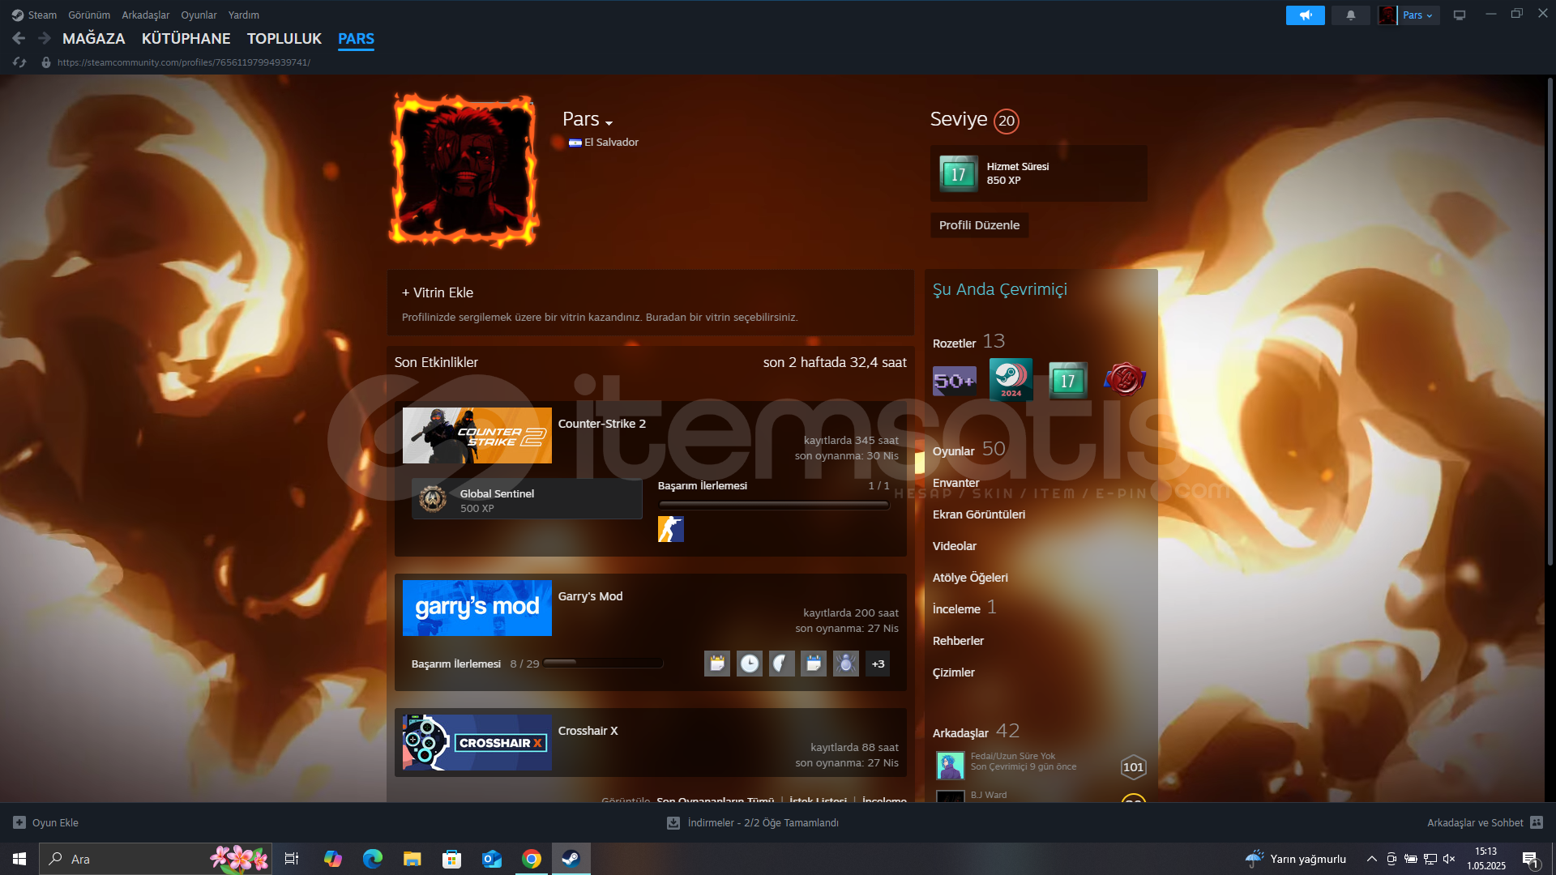Open the Videolar link
Viewport: 1556px width, 875px height.
pyautogui.click(x=955, y=546)
